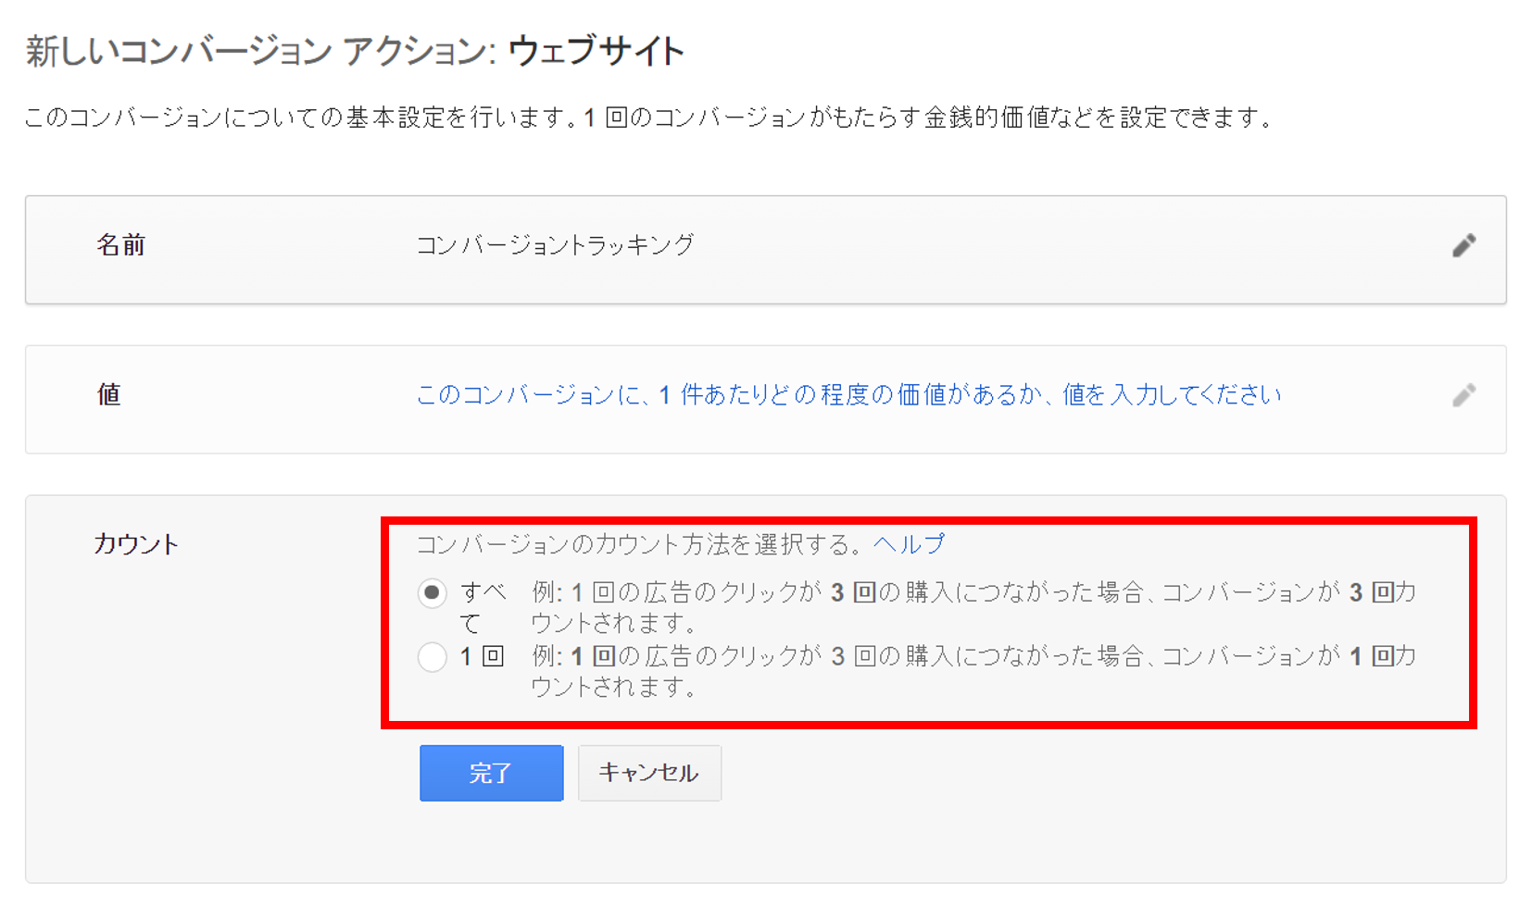Click the カウント label
1532x907 pixels.
point(136,544)
